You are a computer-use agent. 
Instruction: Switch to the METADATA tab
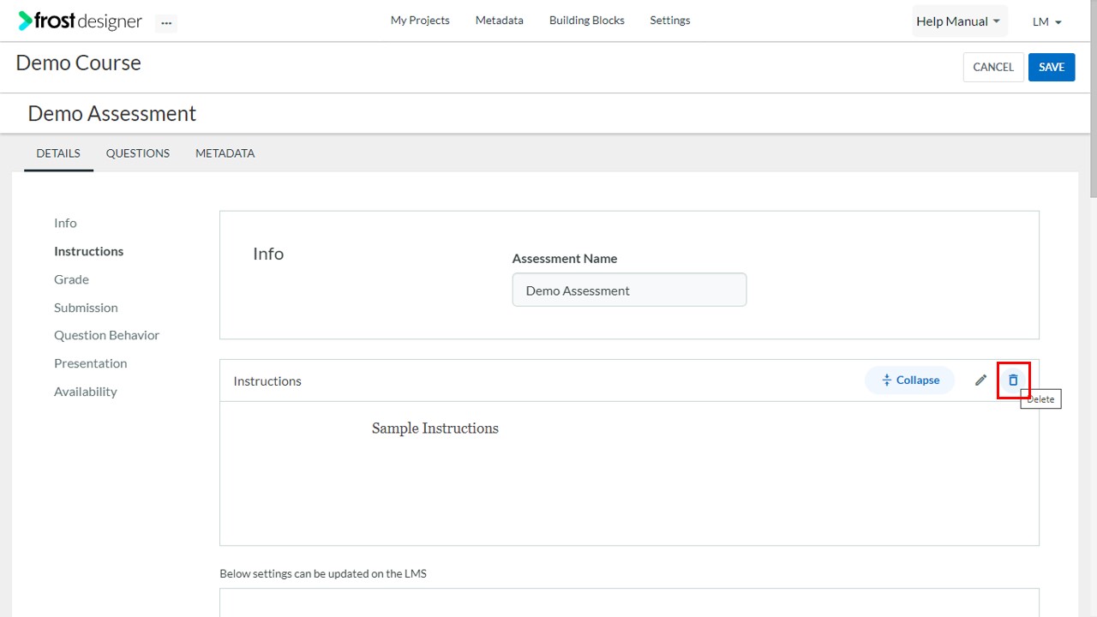225,153
